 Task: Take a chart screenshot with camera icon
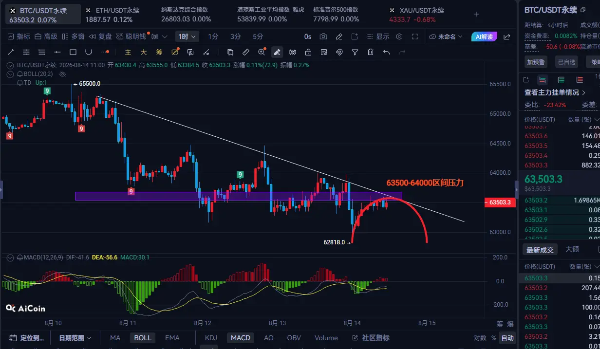tap(323, 37)
